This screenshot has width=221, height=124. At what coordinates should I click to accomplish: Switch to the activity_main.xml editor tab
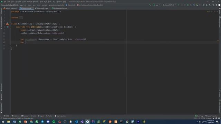(10, 8)
